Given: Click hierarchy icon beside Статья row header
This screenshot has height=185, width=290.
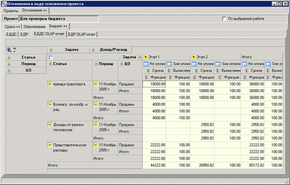Looking at the screenshot, I should [50, 64].
